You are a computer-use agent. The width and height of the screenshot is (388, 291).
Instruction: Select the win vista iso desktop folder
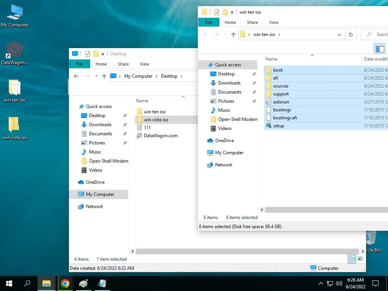(14, 128)
